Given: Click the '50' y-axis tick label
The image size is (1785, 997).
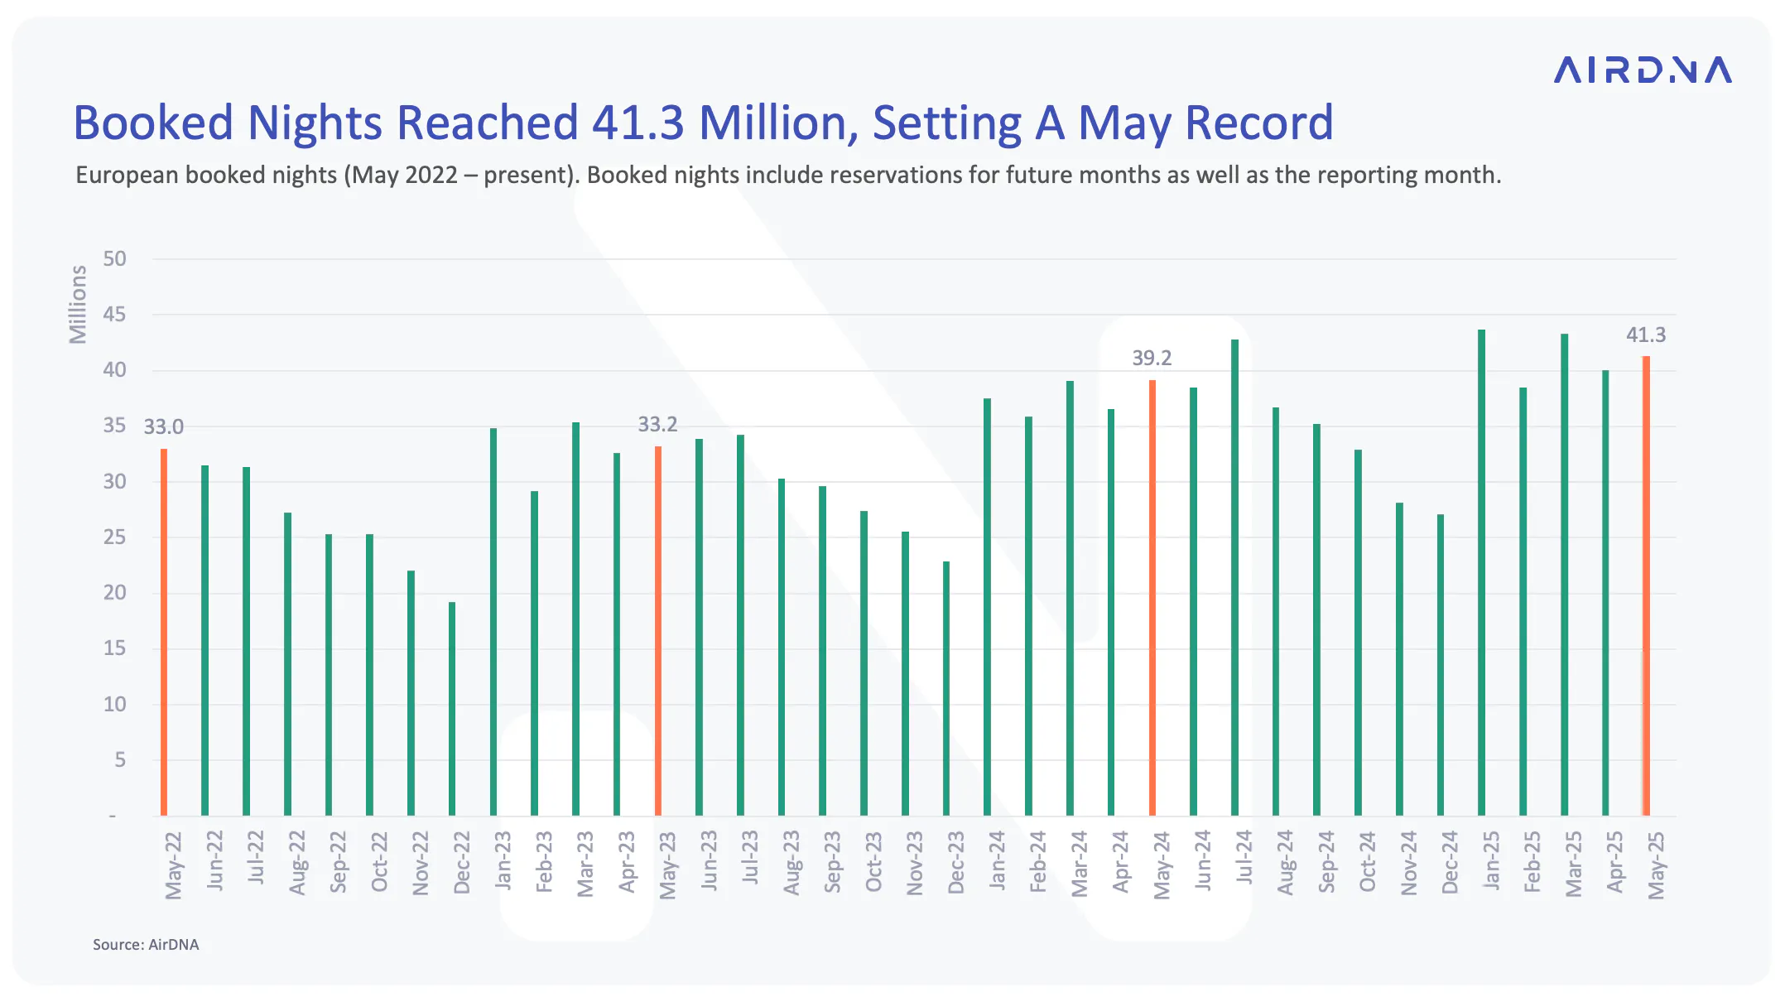Looking at the screenshot, I should [x=114, y=259].
